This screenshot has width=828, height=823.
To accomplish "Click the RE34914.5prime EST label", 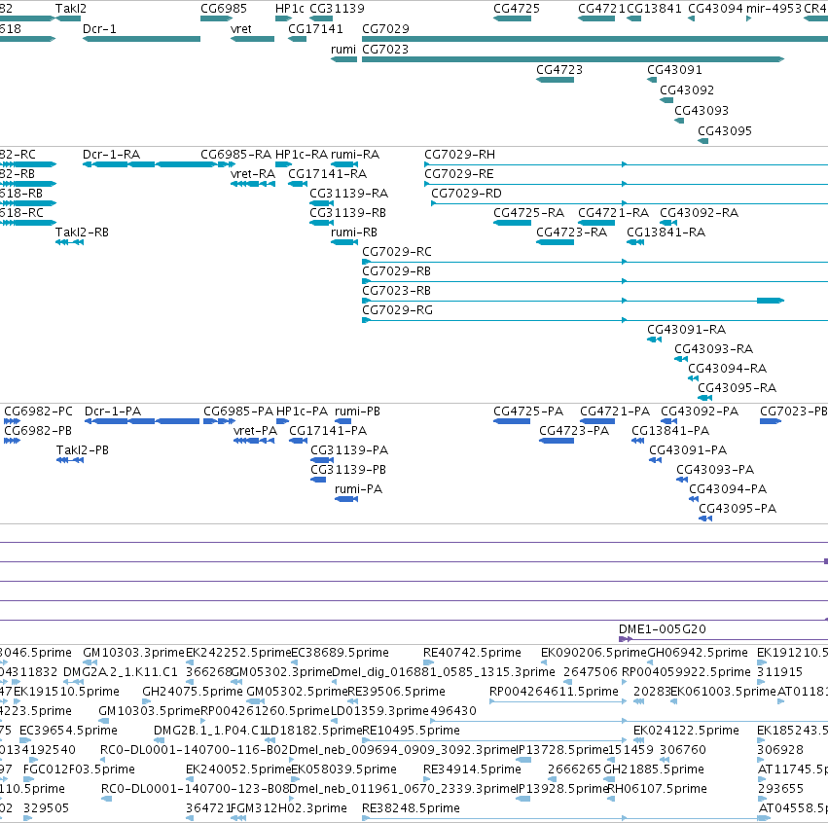I will point(472,770).
